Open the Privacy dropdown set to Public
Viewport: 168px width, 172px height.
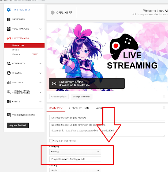(x=75, y=170)
